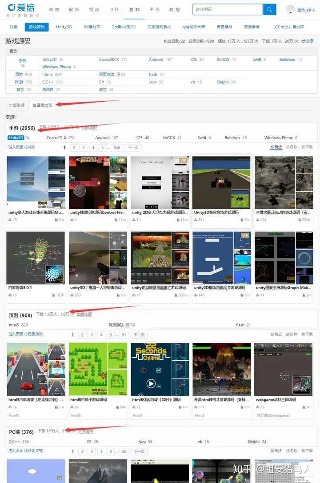320x483 pixels.
Task: Click 进入页面 (3目录,908) link
Action: [26, 334]
